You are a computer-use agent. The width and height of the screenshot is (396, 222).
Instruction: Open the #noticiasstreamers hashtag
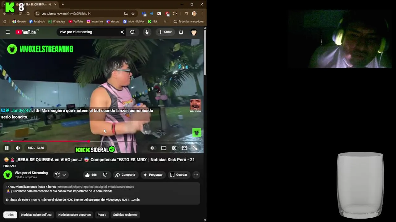coord(121,187)
